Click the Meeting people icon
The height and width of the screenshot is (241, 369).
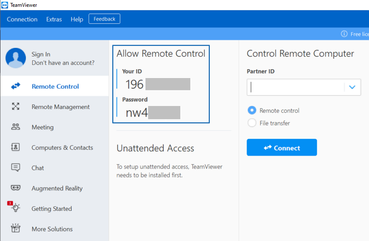click(15, 127)
